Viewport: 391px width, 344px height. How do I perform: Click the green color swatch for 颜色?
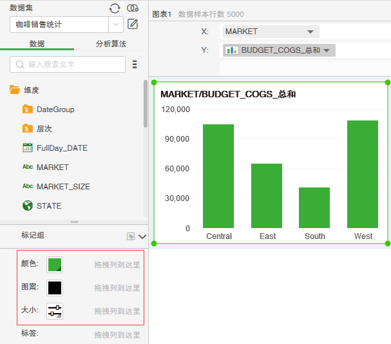click(55, 265)
